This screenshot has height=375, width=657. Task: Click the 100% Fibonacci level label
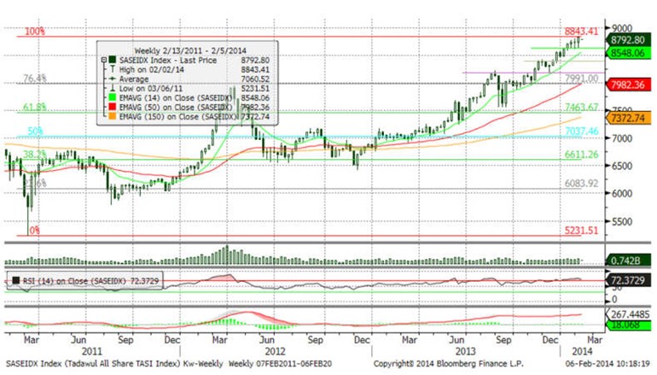[x=35, y=32]
